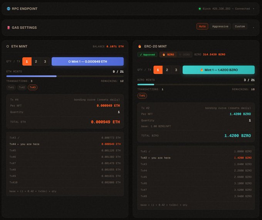Click the ETH MINTS count 9 / 21
The height and width of the screenshot is (220, 262).
coord(118,72)
